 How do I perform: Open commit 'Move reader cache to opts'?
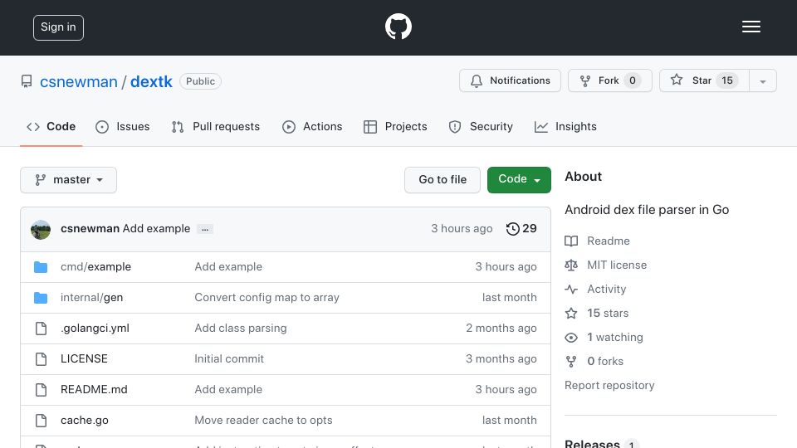coord(263,420)
